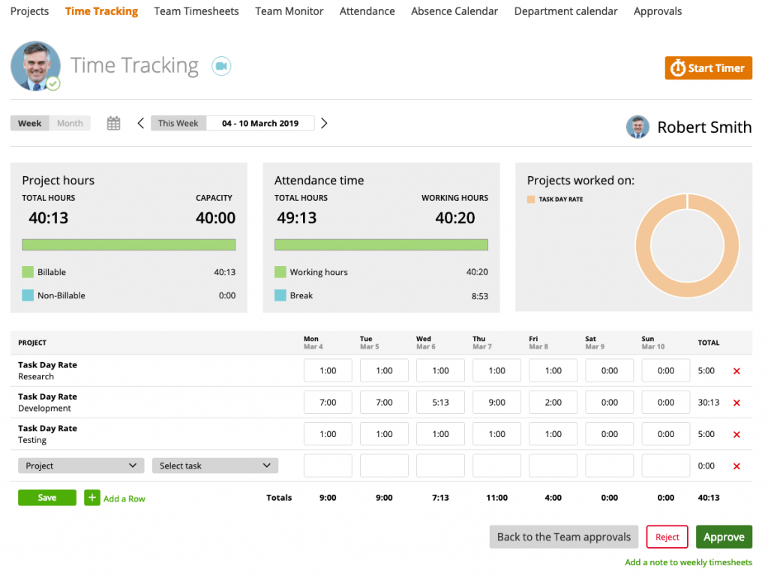The width and height of the screenshot is (768, 575).
Task: Click the user profile photo at top left
Action: point(35,66)
